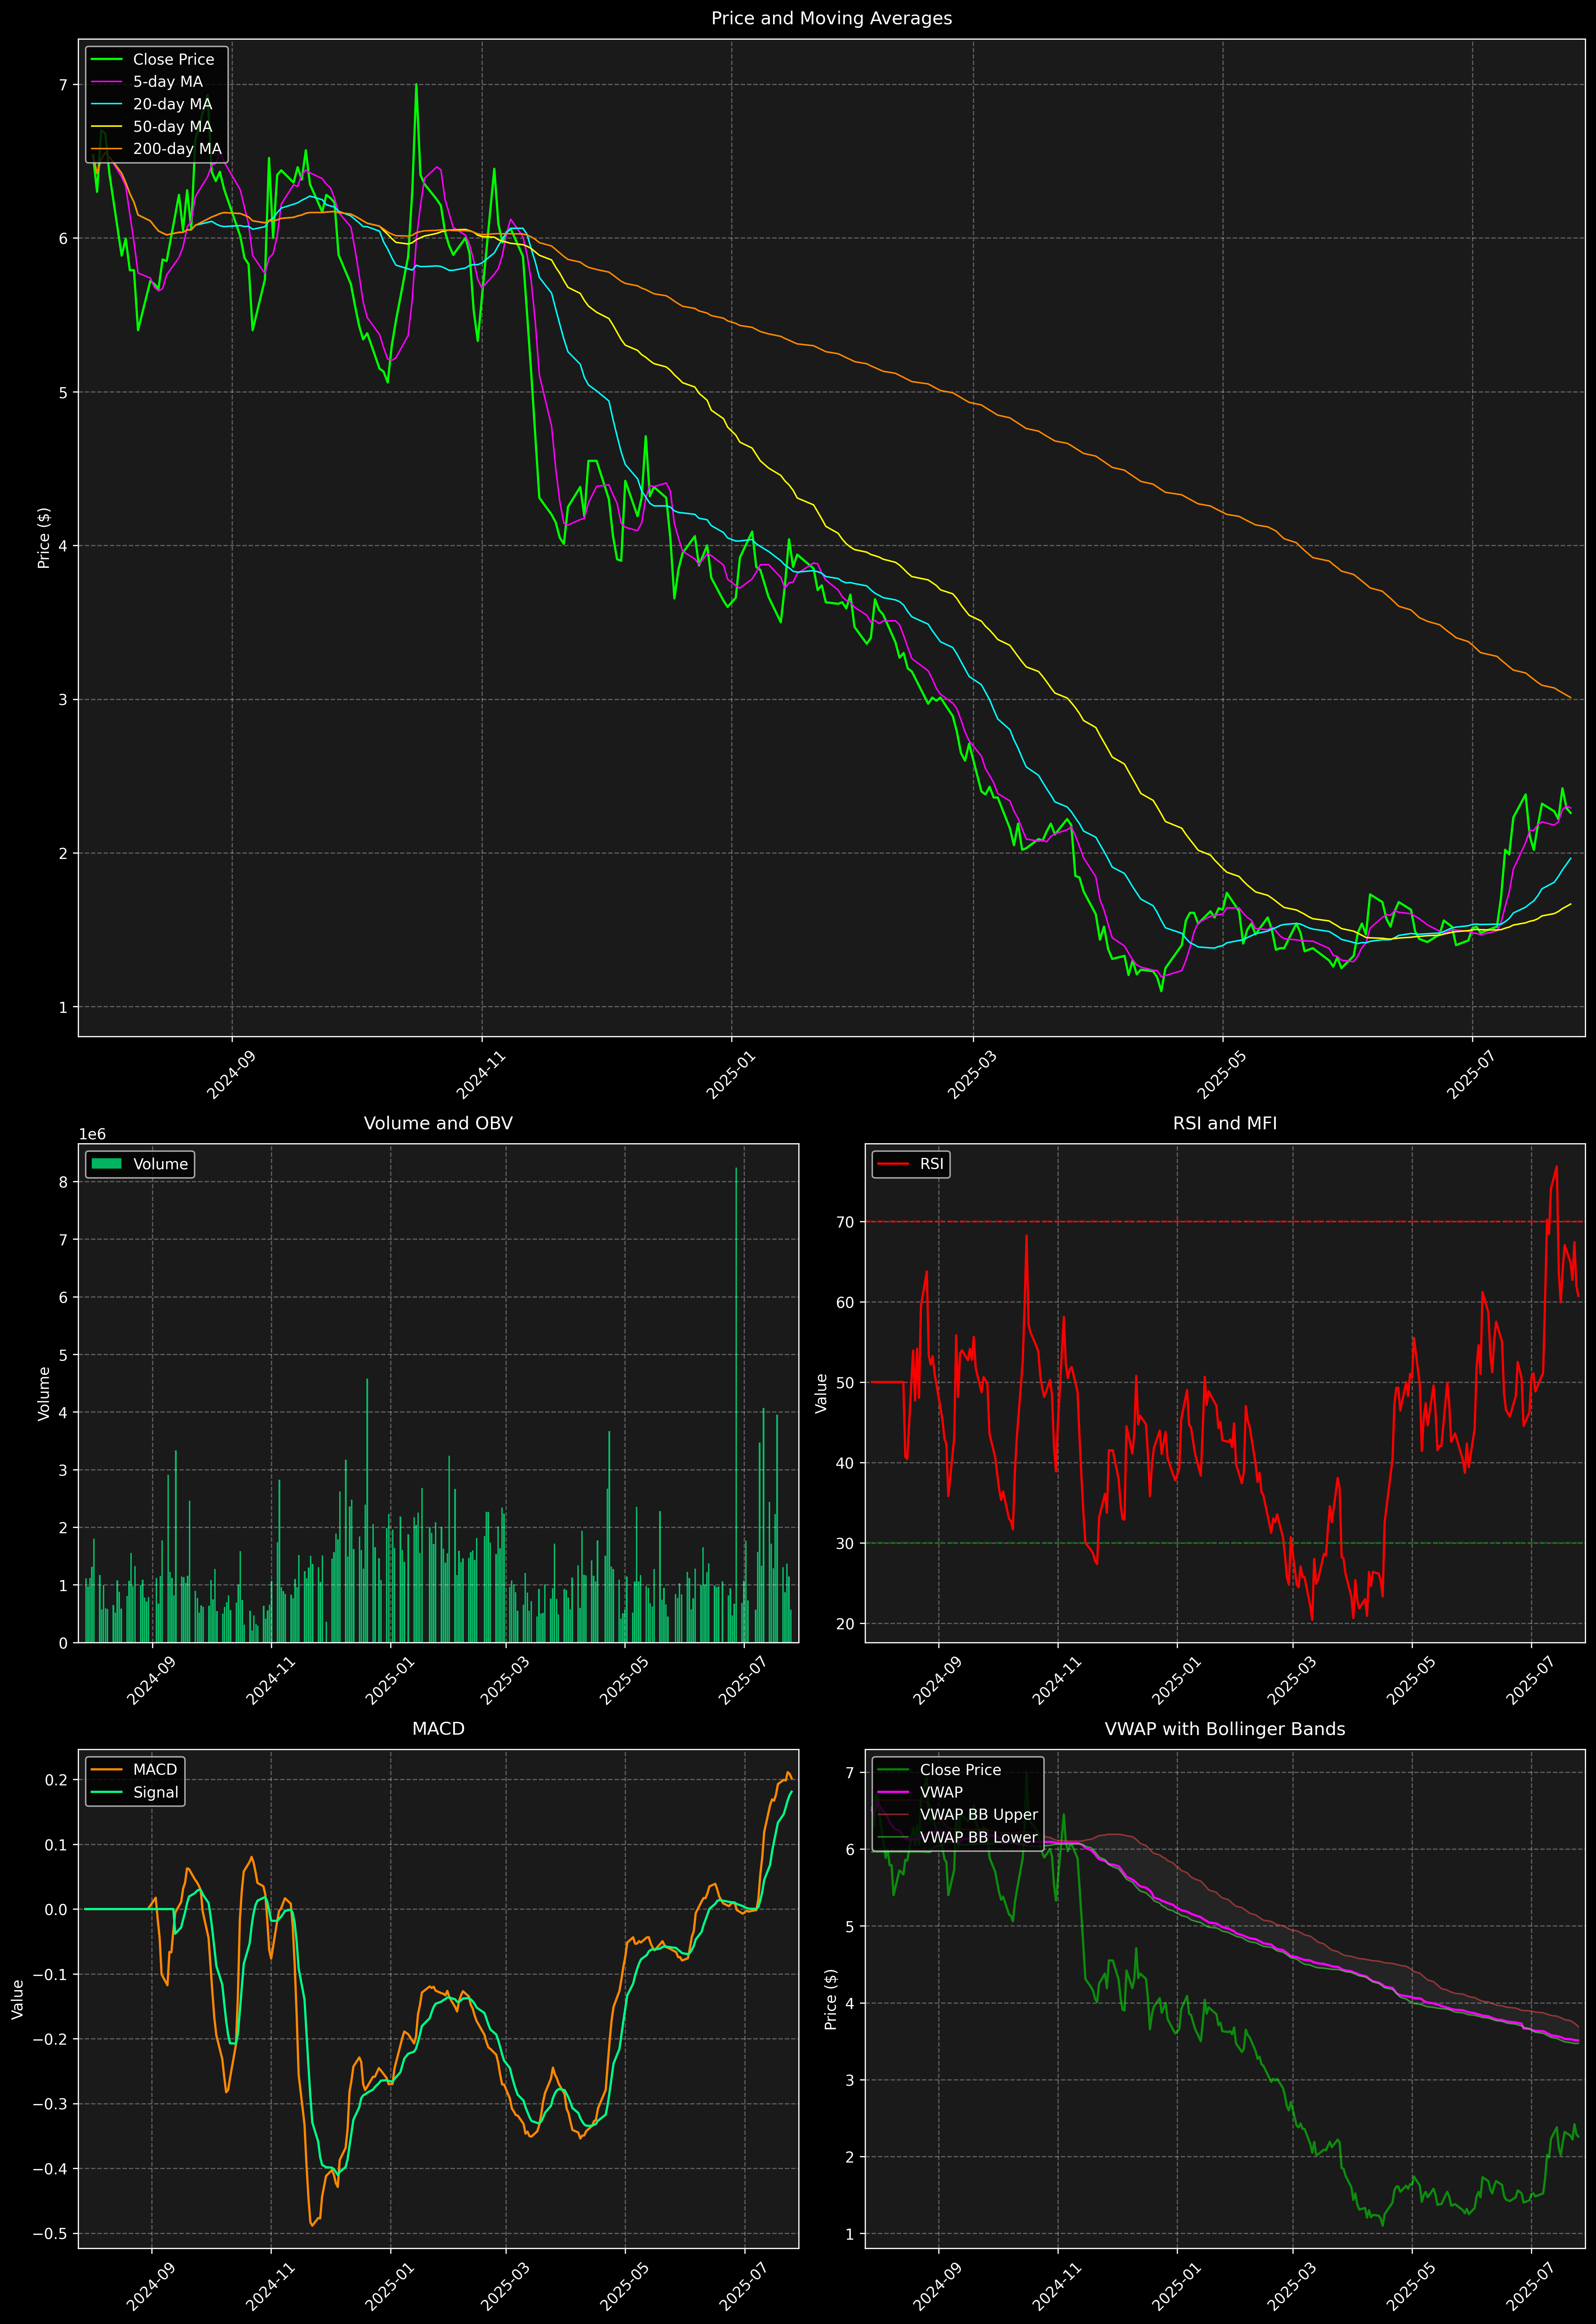1596x2324 pixels.
Task: Click the '8' tick on the volume chart's y-axis
Action: (63, 1182)
